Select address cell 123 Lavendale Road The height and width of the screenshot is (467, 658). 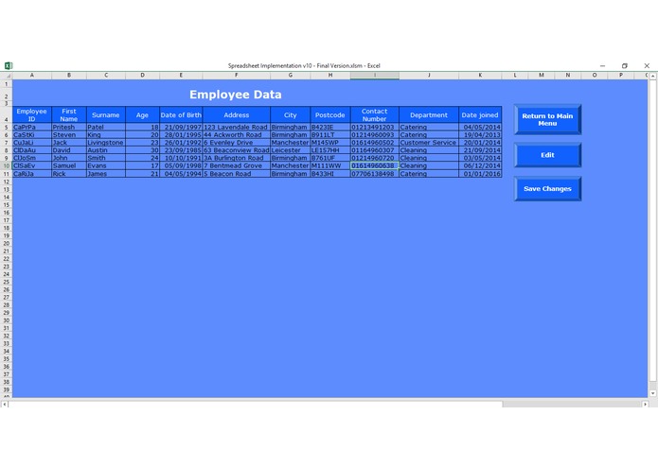tap(237, 127)
